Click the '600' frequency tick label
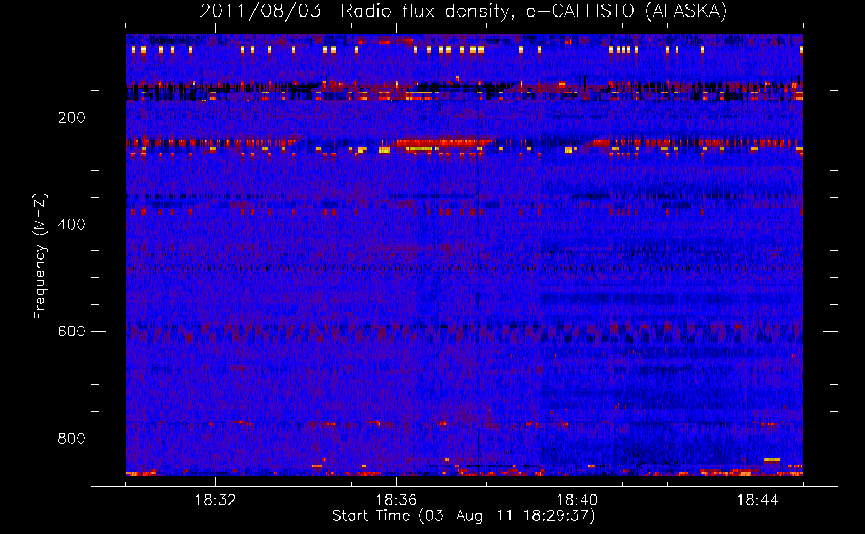The image size is (865, 534). coord(72,331)
